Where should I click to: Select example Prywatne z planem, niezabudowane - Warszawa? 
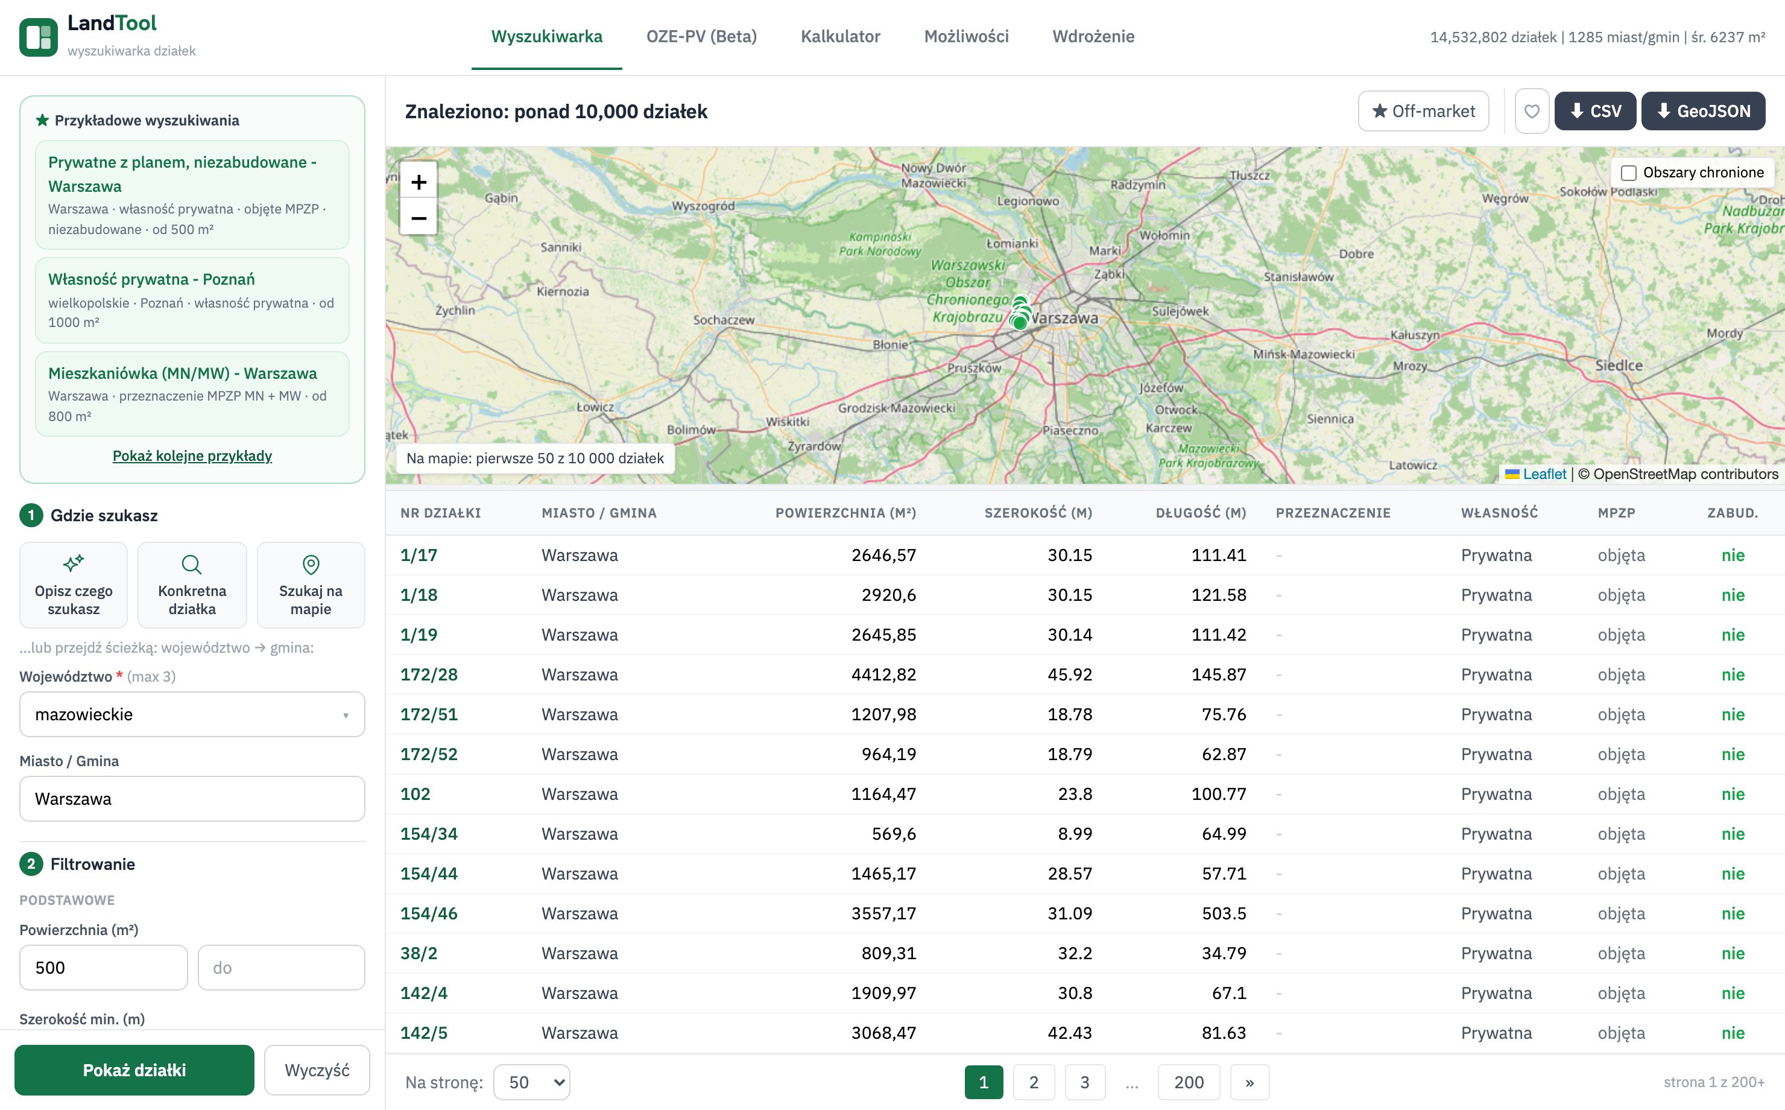192,194
